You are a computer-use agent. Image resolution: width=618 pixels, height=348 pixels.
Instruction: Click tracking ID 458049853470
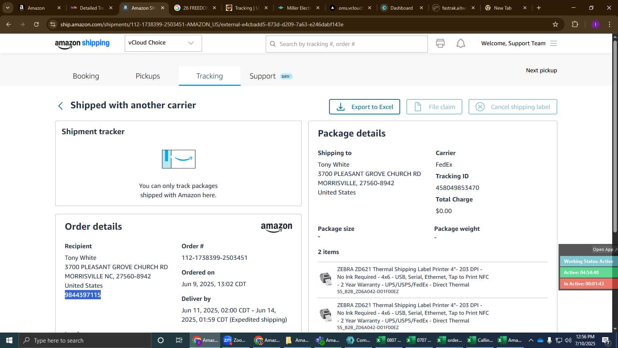click(x=457, y=188)
